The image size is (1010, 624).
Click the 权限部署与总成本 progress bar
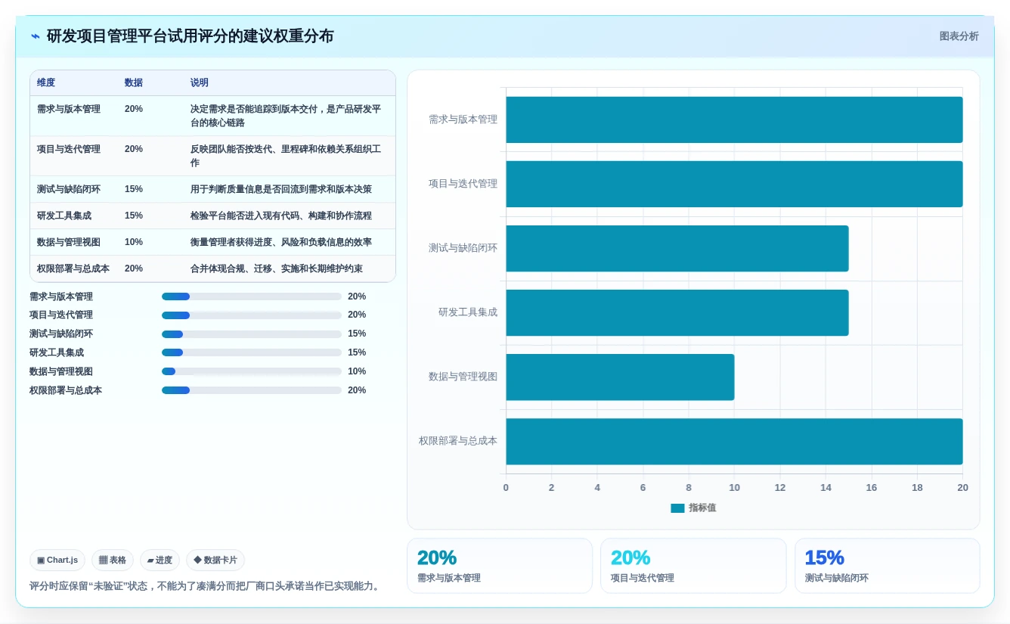252,390
